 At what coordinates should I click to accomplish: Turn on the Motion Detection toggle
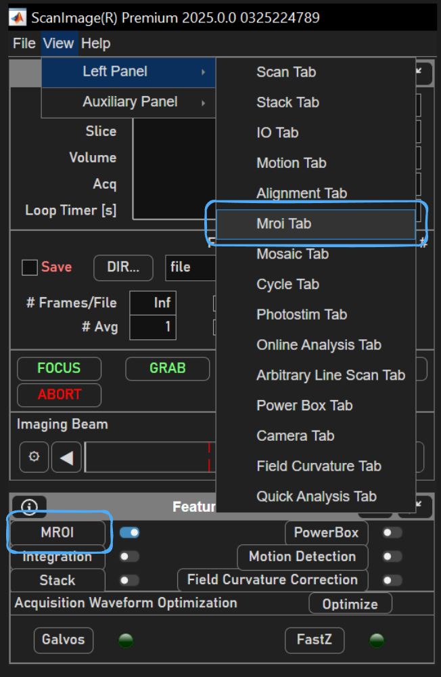point(392,556)
